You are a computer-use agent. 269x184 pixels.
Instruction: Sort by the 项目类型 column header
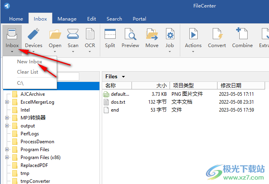[193, 85]
